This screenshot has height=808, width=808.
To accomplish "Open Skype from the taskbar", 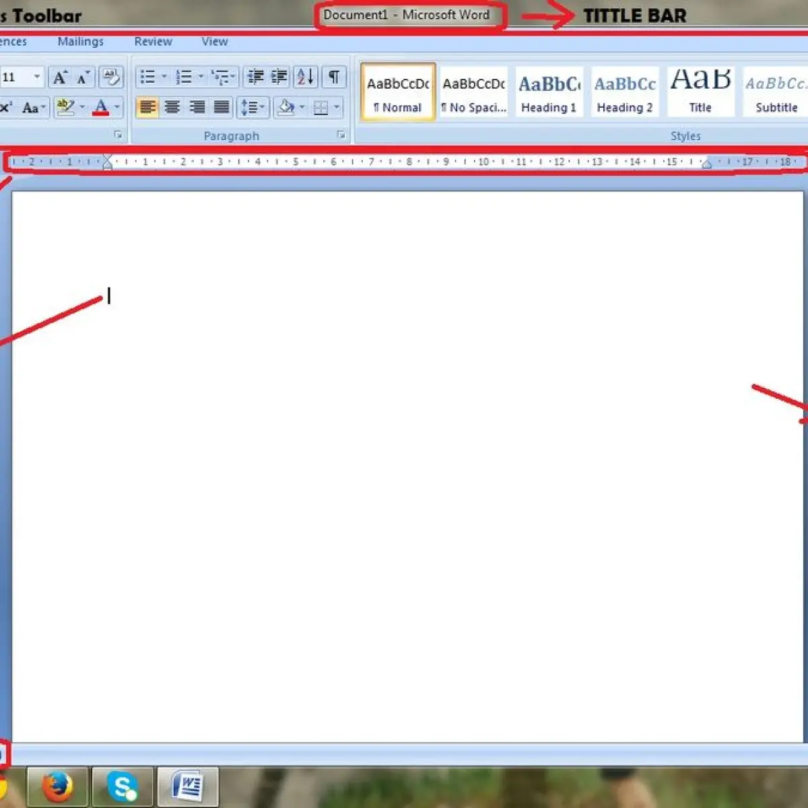I will coord(123,786).
